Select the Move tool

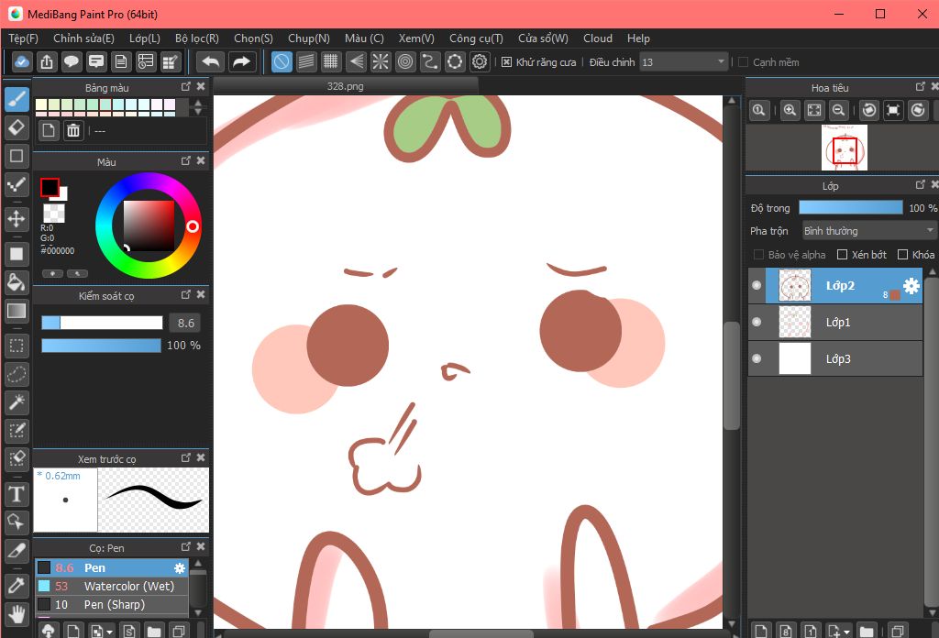pos(17,219)
